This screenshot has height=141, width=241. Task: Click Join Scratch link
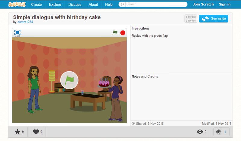pos(203,4)
